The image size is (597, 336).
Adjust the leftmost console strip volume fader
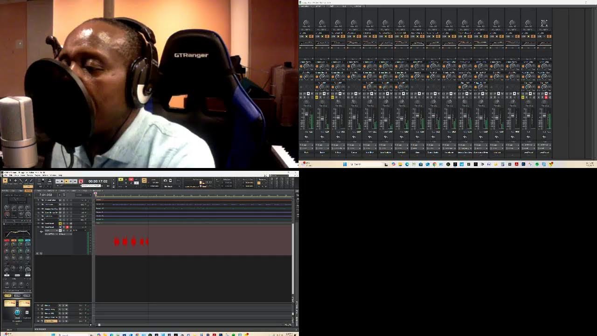[306, 114]
